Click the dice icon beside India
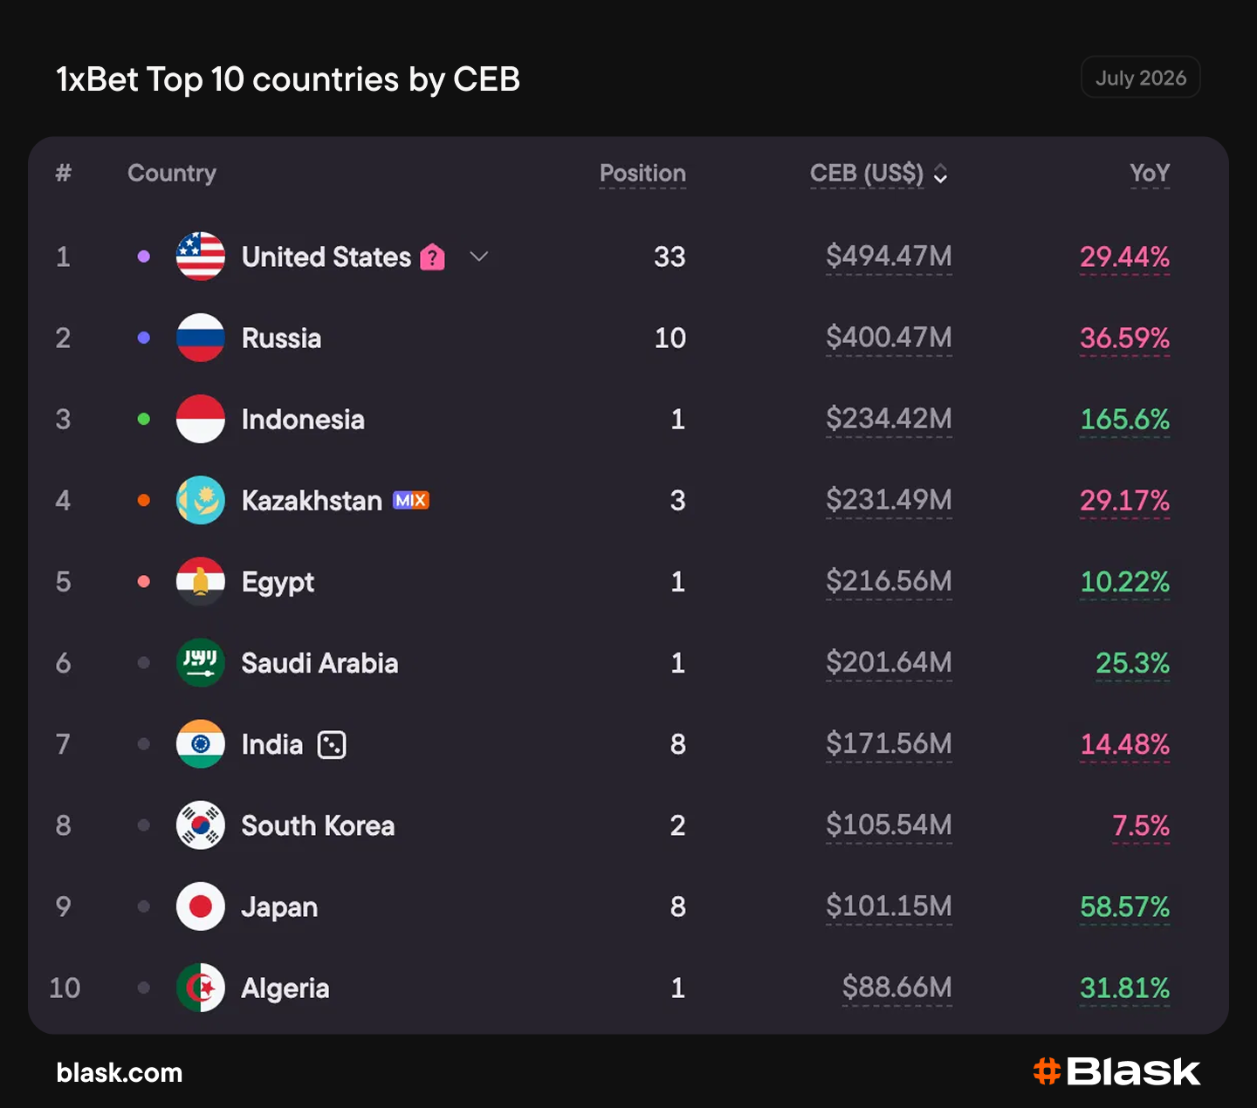1257x1108 pixels. (x=332, y=744)
